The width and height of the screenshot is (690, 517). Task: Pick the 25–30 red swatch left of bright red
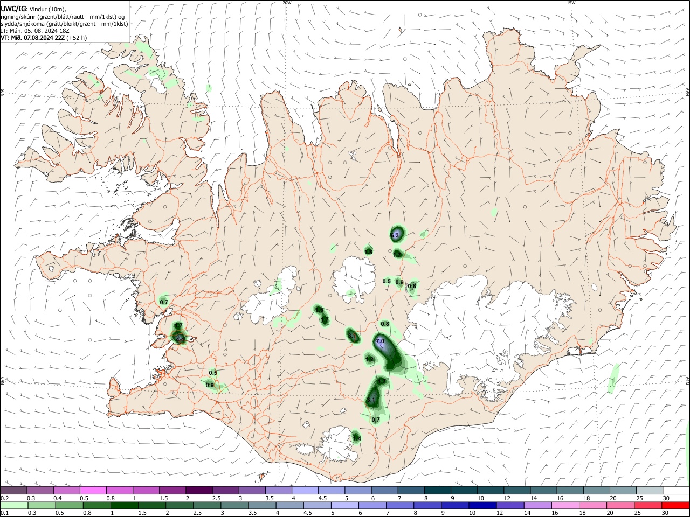tap(649, 505)
